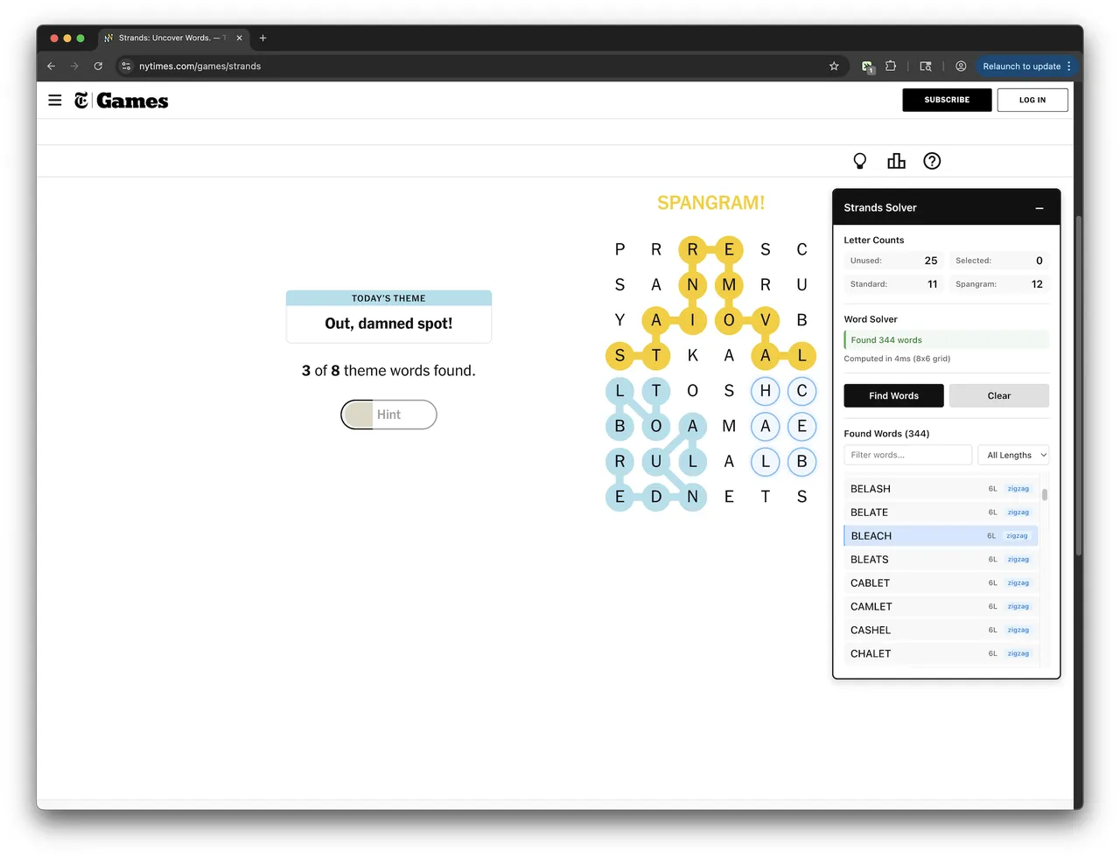
Task: Select BLEATS in found words list
Action: coord(940,560)
